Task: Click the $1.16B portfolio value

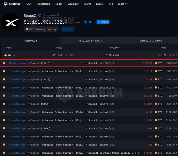Action: click(x=162, y=55)
